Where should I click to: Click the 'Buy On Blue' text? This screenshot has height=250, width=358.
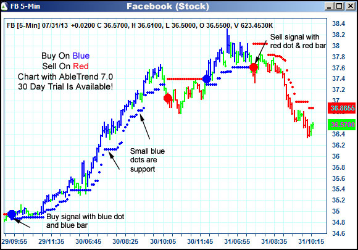pyautogui.click(x=65, y=56)
